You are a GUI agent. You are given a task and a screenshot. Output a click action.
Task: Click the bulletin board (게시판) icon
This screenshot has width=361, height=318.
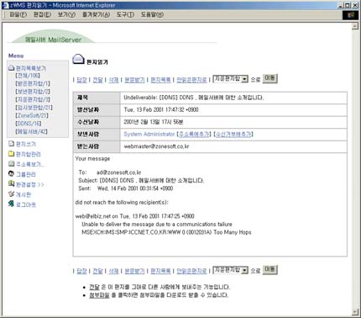tap(11, 194)
